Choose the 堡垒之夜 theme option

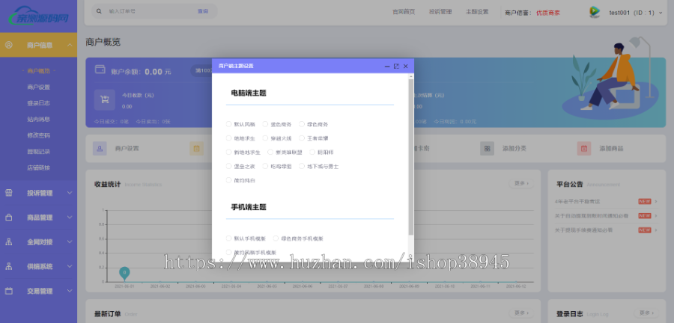[x=229, y=166]
